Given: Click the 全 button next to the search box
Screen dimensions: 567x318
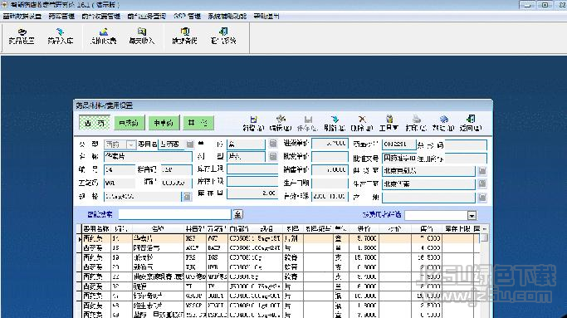Looking at the screenshot, I should coord(237,214).
